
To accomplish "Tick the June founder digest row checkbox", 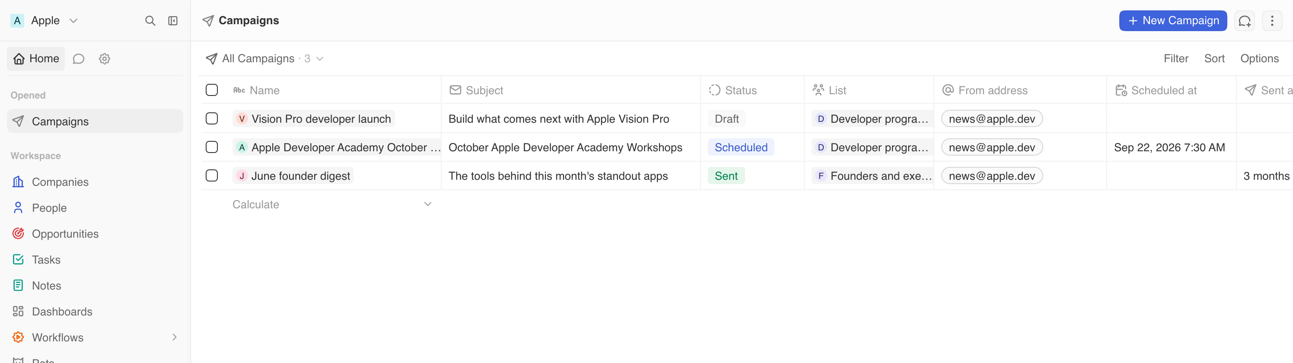I will pos(212,175).
